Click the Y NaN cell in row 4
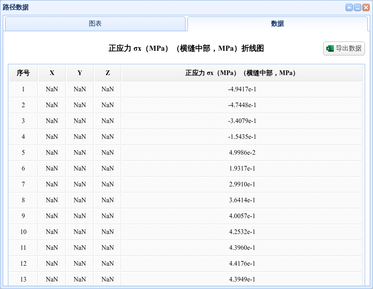 [x=80, y=137]
